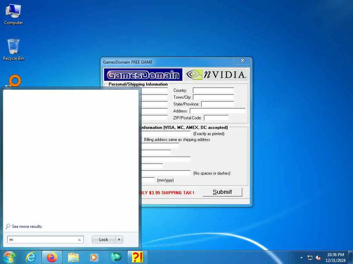The height and width of the screenshot is (264, 353).
Task: Focus the Country input field
Action: tap(213, 90)
